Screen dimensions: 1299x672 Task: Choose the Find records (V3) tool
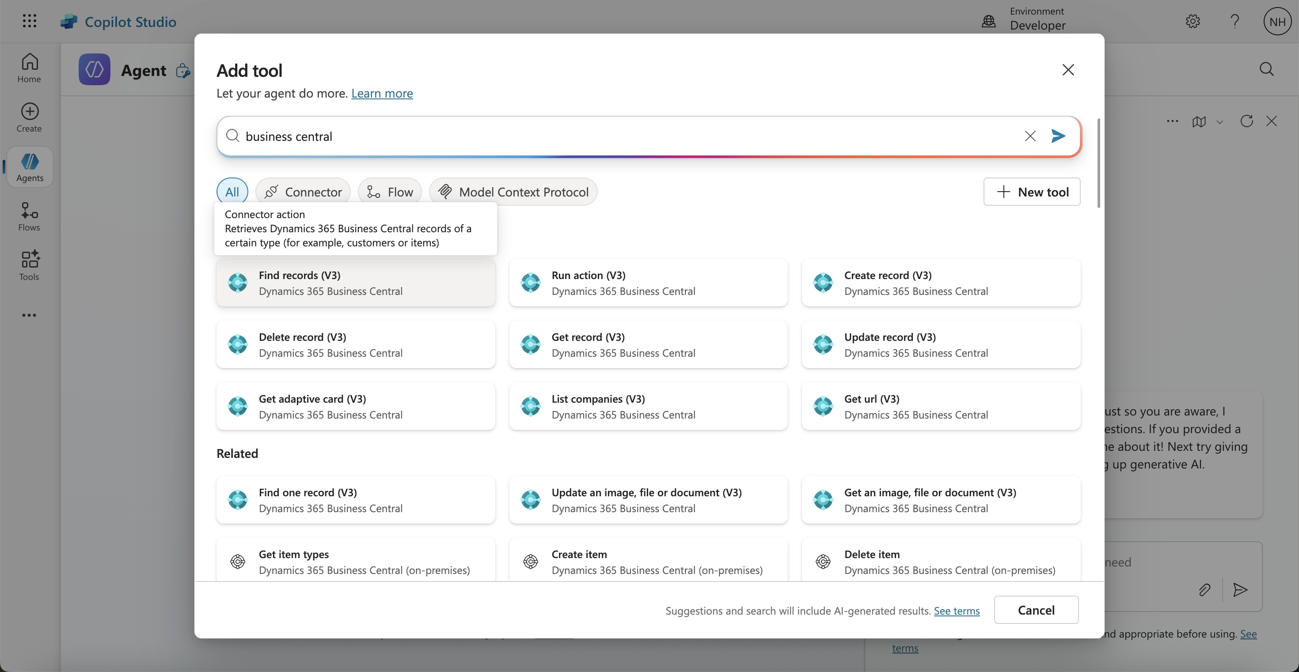click(x=356, y=283)
